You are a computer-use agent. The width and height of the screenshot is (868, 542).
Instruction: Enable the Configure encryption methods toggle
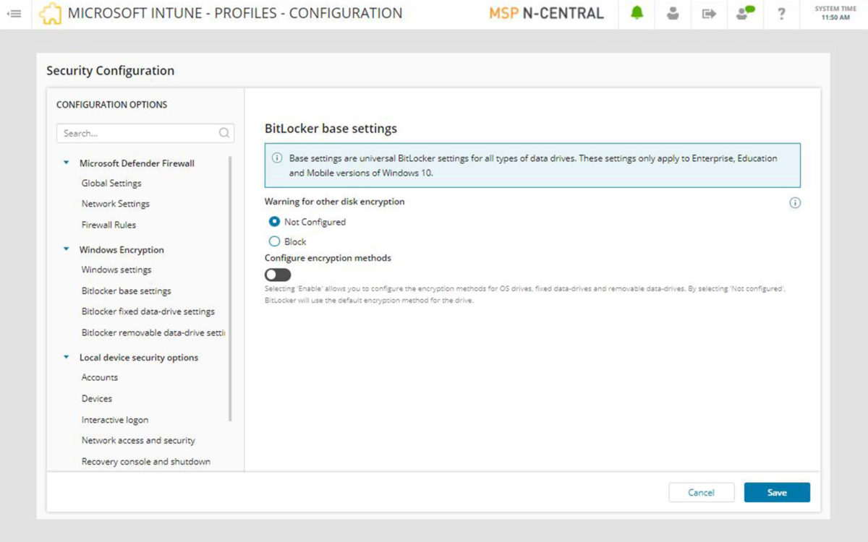click(278, 275)
